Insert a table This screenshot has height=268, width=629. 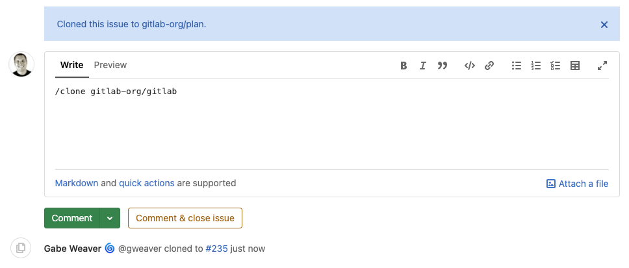pos(575,66)
